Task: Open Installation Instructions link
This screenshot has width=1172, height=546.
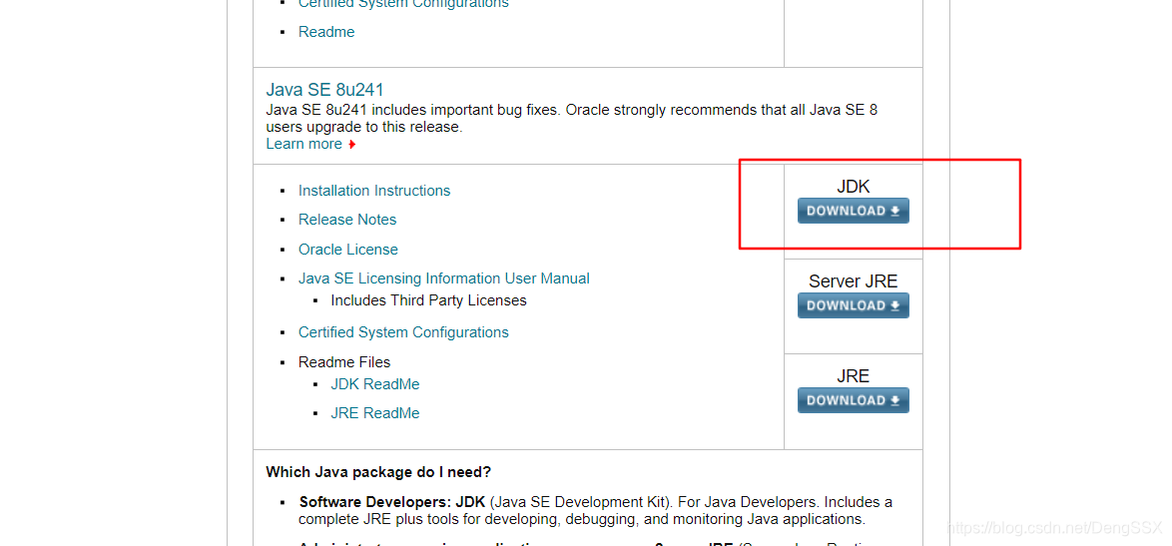Action: point(374,191)
